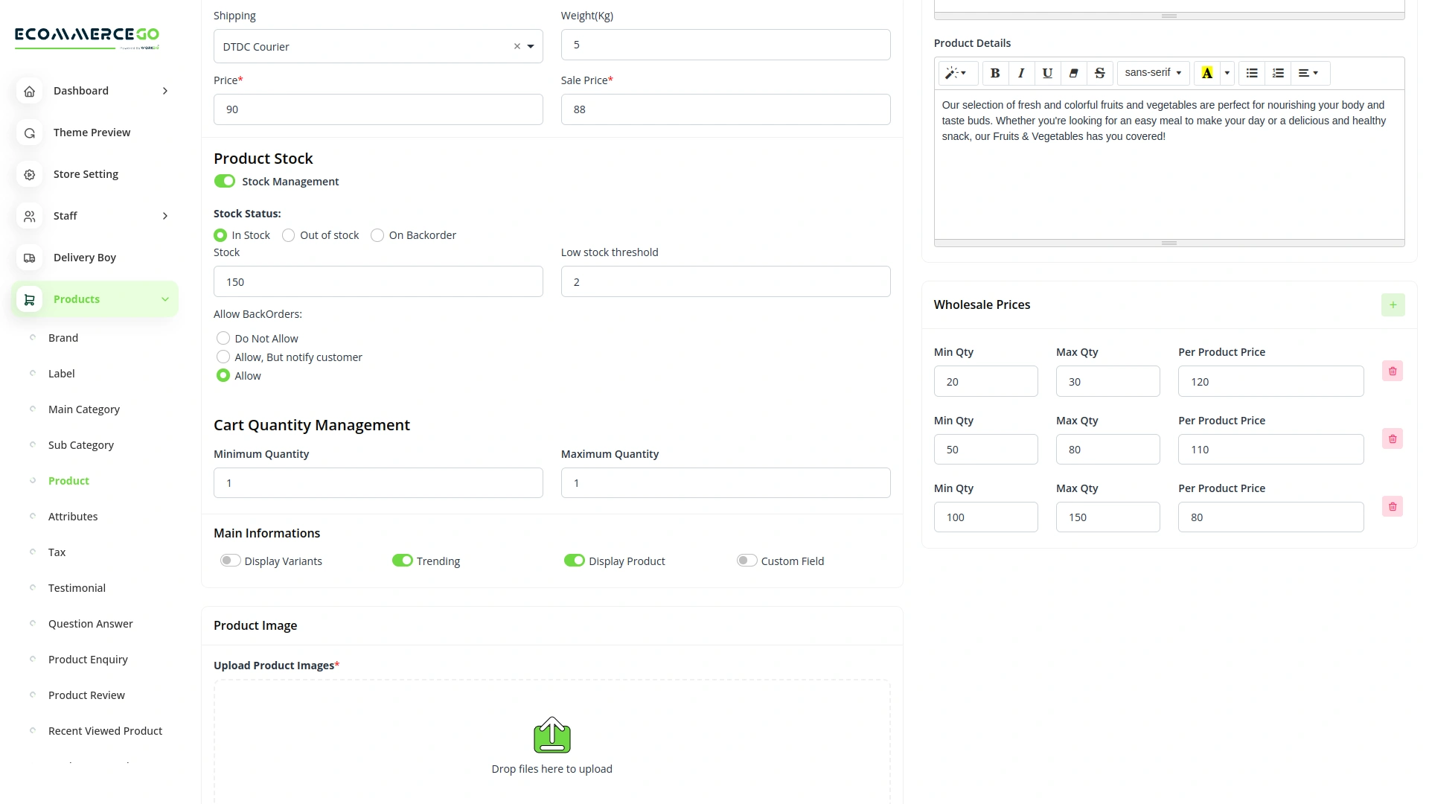Insert an ordered numbered list
This screenshot has width=1429, height=804.
(1278, 73)
